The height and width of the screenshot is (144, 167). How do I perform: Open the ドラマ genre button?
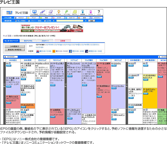(58, 18)
